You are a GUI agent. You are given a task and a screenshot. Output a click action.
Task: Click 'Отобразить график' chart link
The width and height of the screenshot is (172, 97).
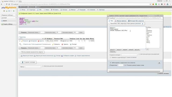(67, 56)
